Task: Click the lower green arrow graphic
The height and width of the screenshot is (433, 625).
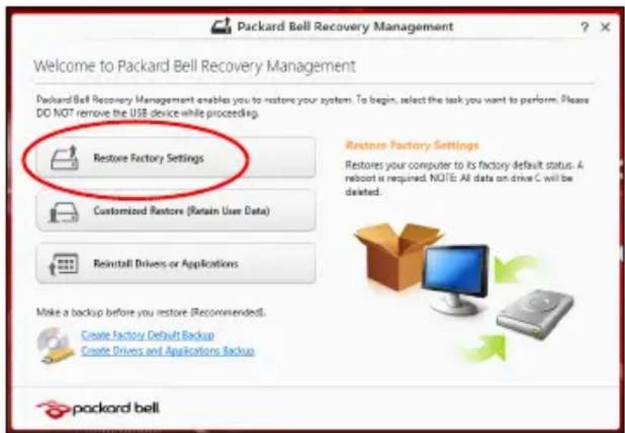Action: [483, 347]
